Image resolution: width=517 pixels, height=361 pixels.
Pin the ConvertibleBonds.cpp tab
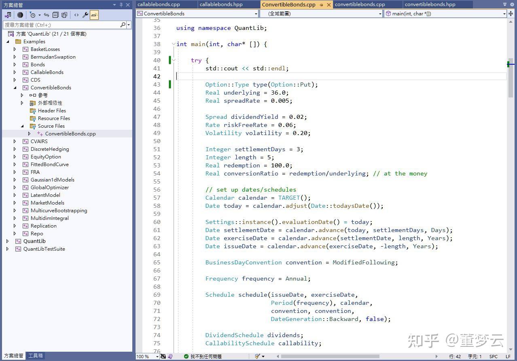pos(321,5)
